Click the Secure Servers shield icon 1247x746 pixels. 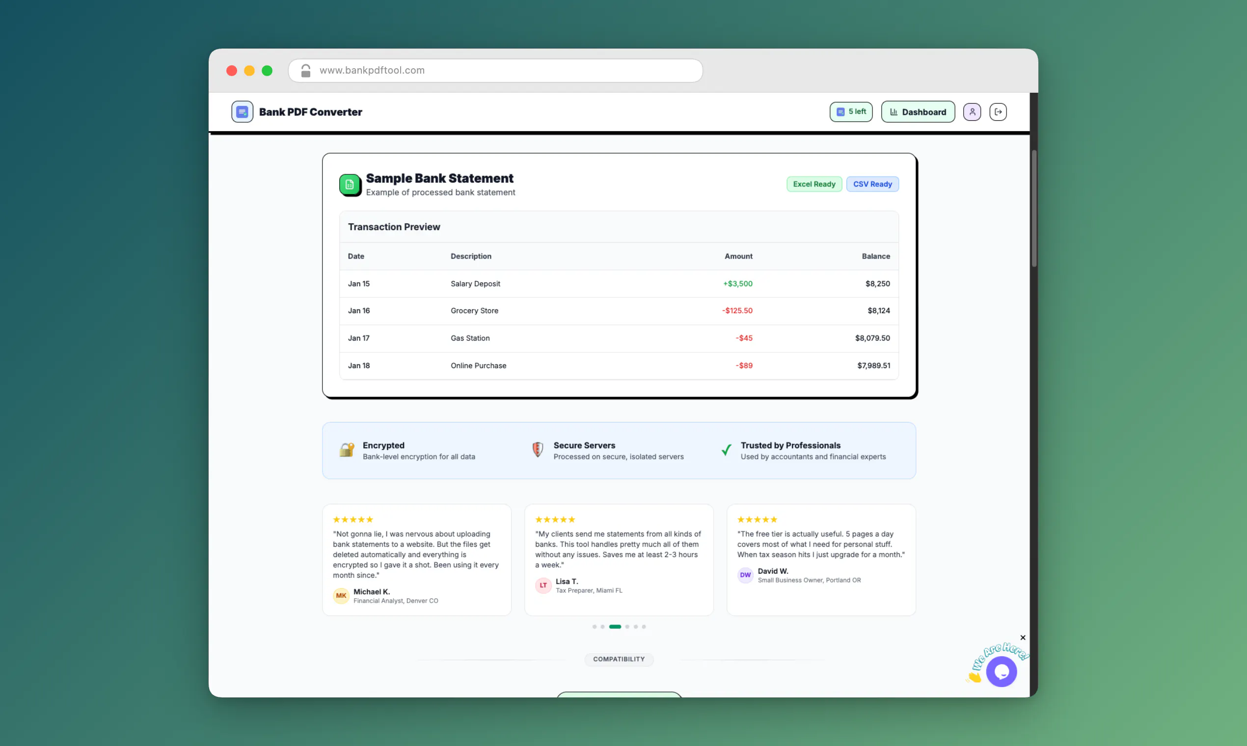coord(537,450)
